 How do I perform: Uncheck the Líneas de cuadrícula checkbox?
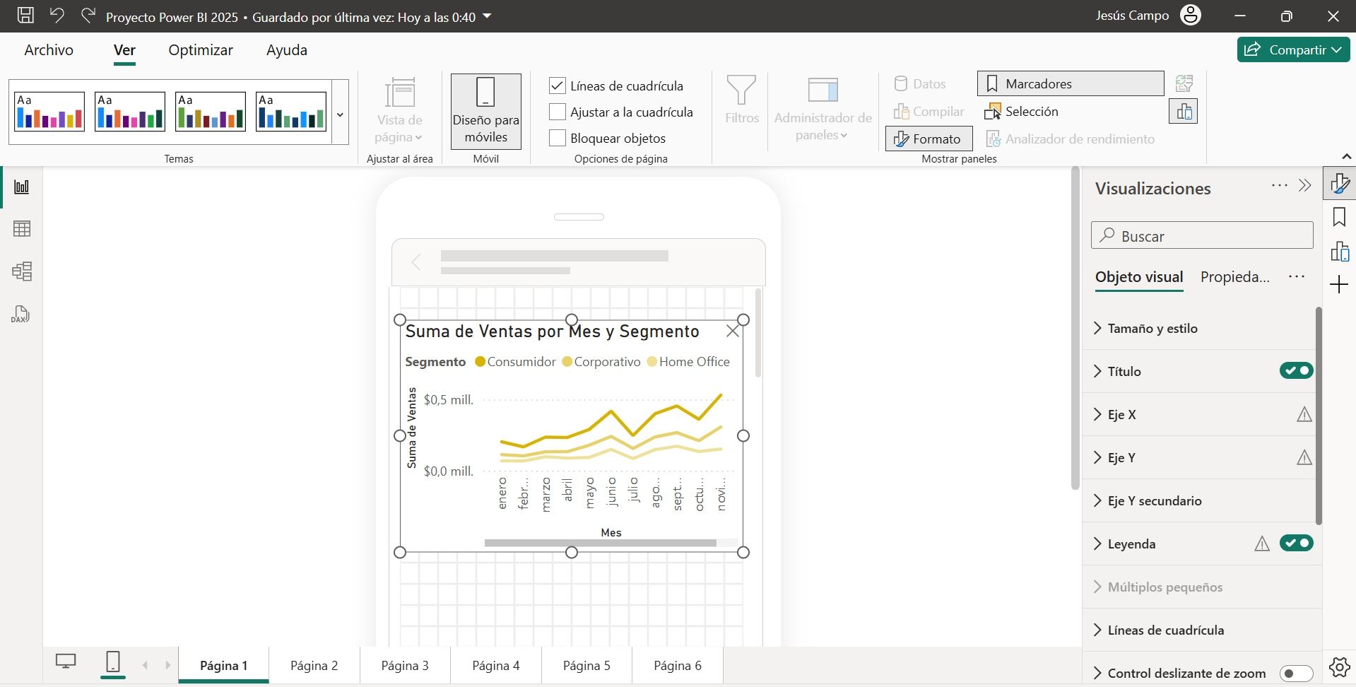tap(558, 86)
